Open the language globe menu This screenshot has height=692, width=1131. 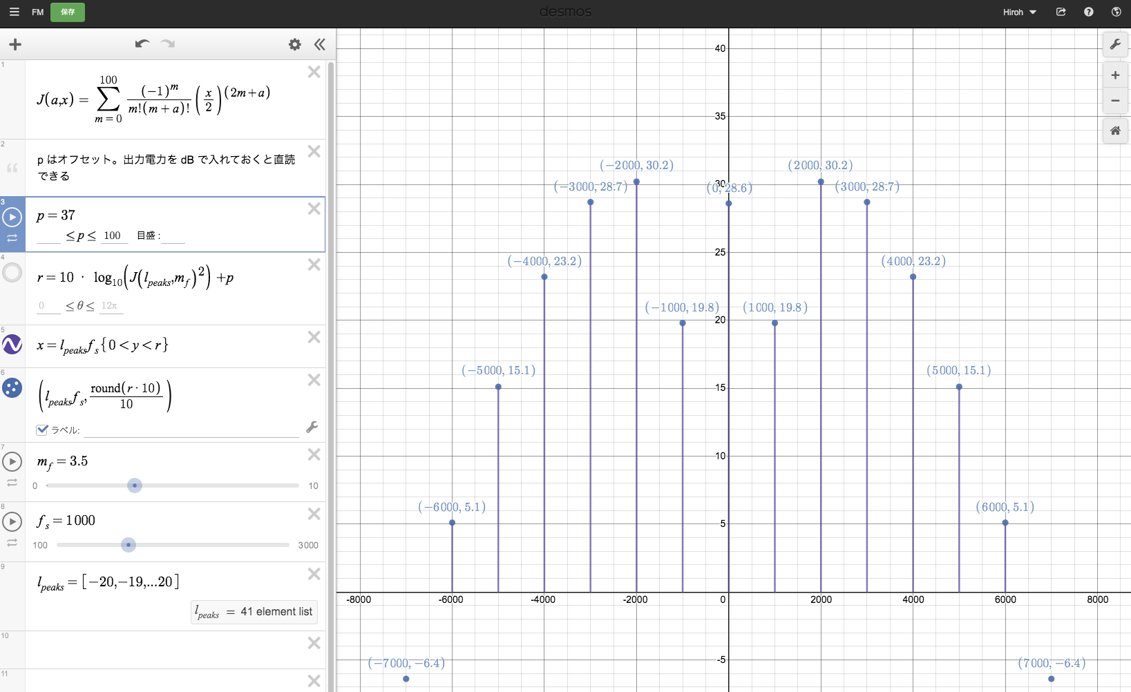coord(1116,12)
